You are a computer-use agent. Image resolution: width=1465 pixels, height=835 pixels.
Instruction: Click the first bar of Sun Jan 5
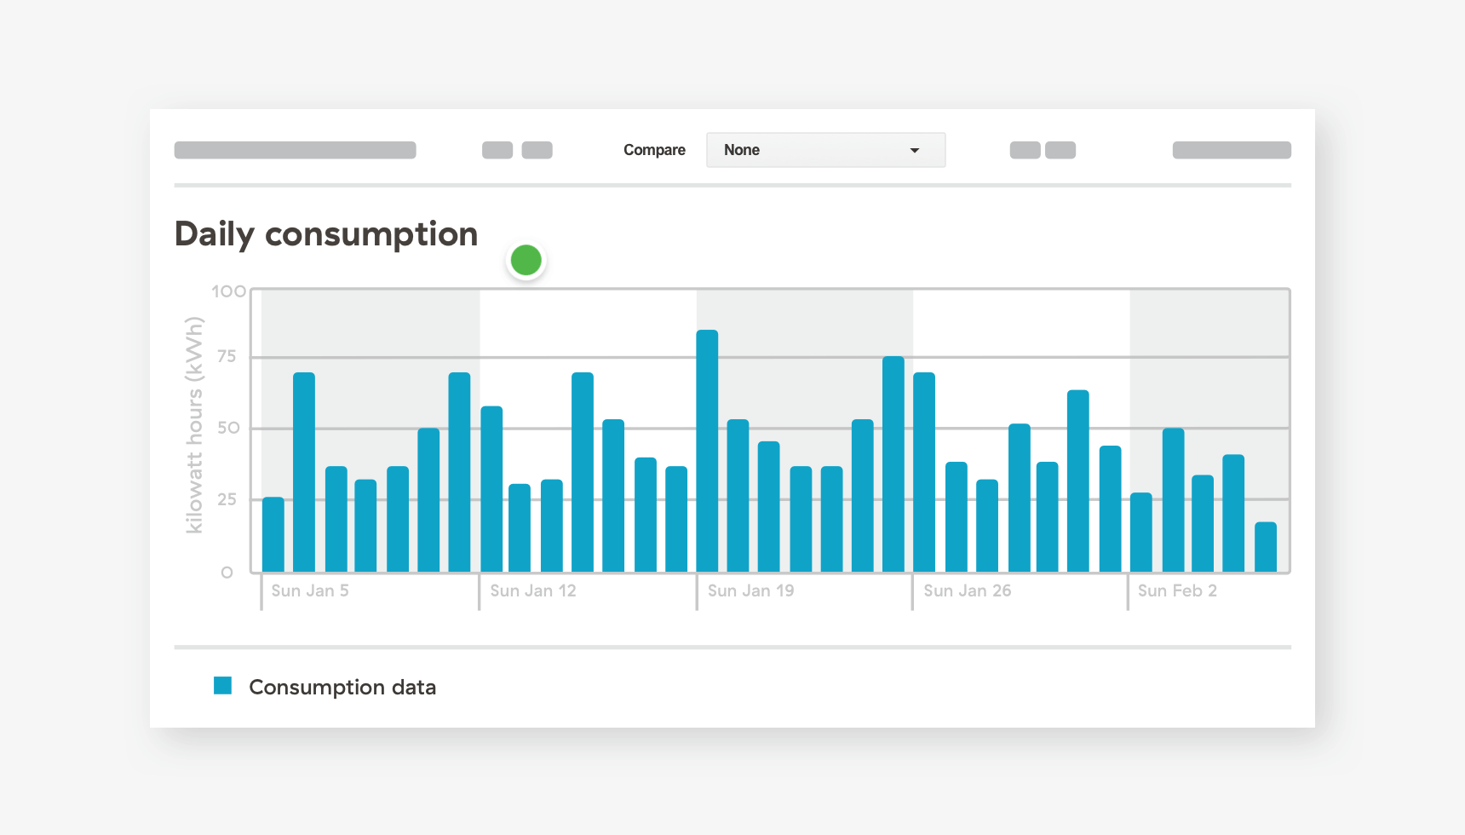(x=273, y=534)
